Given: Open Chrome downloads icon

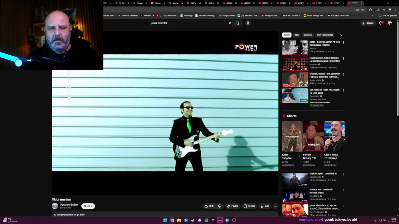Looking at the screenshot, I should click(x=378, y=10).
